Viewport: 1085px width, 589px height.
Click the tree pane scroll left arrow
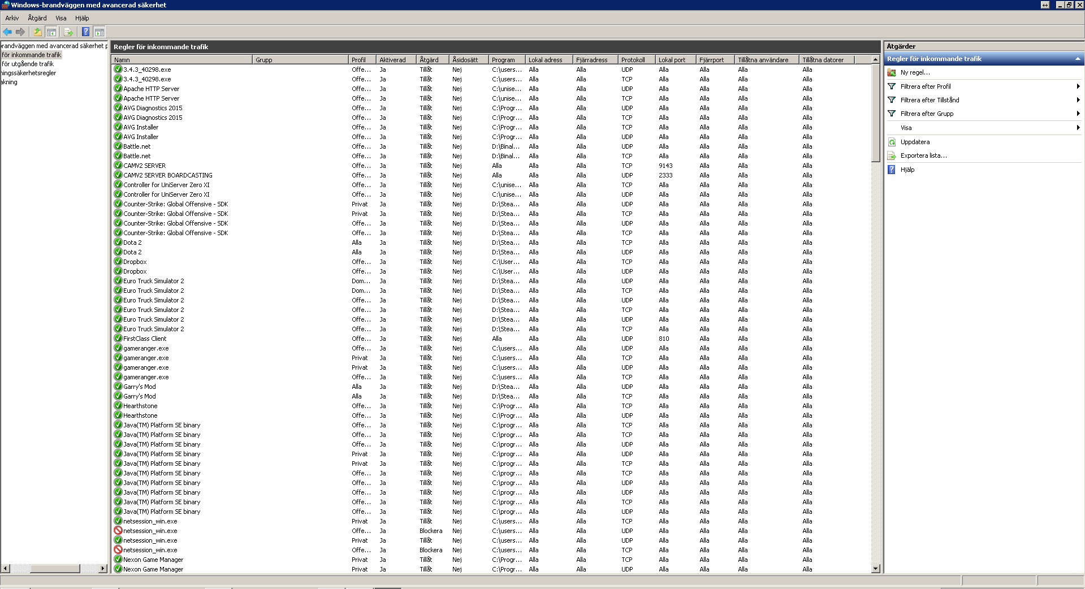coord(5,568)
